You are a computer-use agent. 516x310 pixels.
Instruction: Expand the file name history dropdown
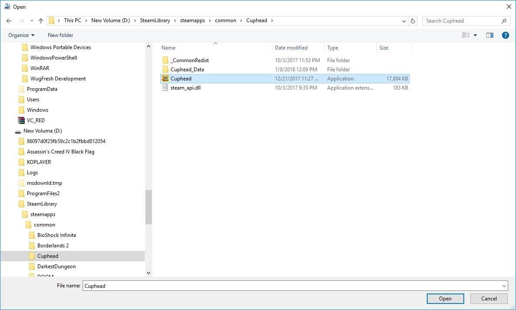pos(504,286)
